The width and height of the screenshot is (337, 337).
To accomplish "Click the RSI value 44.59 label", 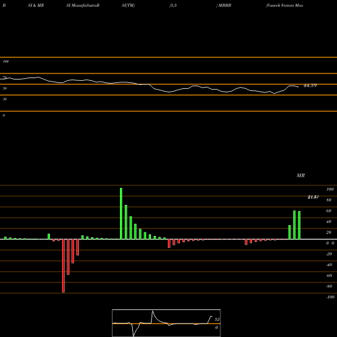I will 310,86.
